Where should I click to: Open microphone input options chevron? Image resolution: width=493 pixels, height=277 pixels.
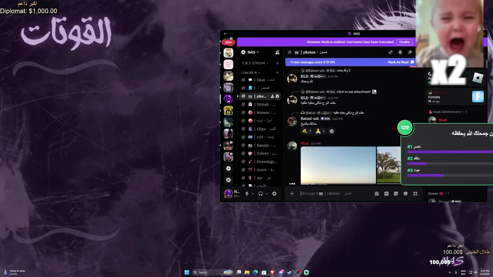point(253,194)
